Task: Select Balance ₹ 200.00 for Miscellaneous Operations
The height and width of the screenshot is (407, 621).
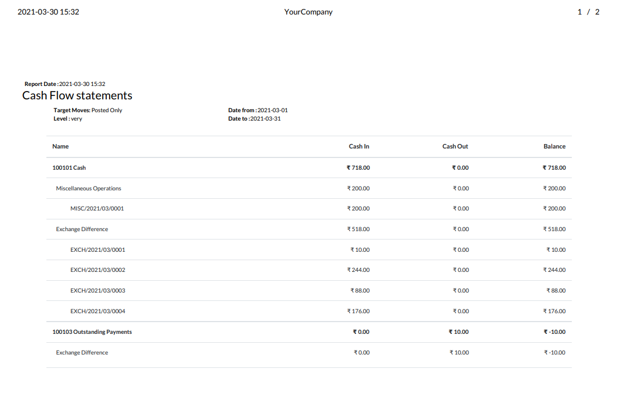Action: pos(554,188)
